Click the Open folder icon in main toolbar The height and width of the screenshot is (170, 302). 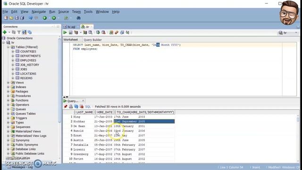click(11, 18)
